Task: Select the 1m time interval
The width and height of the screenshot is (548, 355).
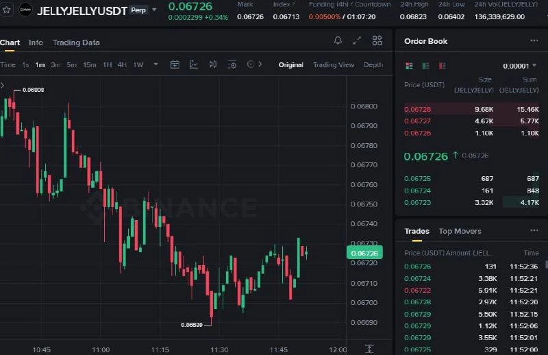Action: pyautogui.click(x=40, y=65)
